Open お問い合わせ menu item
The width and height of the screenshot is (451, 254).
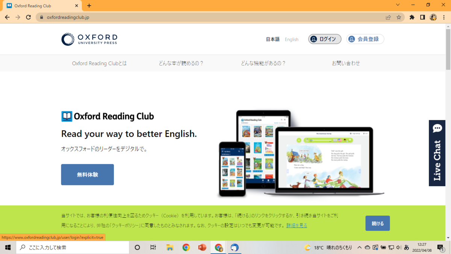point(346,63)
